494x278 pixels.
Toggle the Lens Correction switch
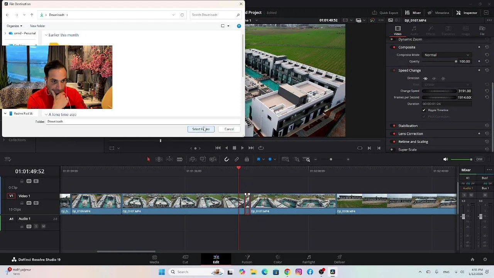point(394,134)
